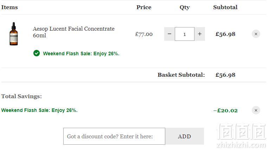Click the Items column header
The image size is (269, 151).
pyautogui.click(x=9, y=7)
